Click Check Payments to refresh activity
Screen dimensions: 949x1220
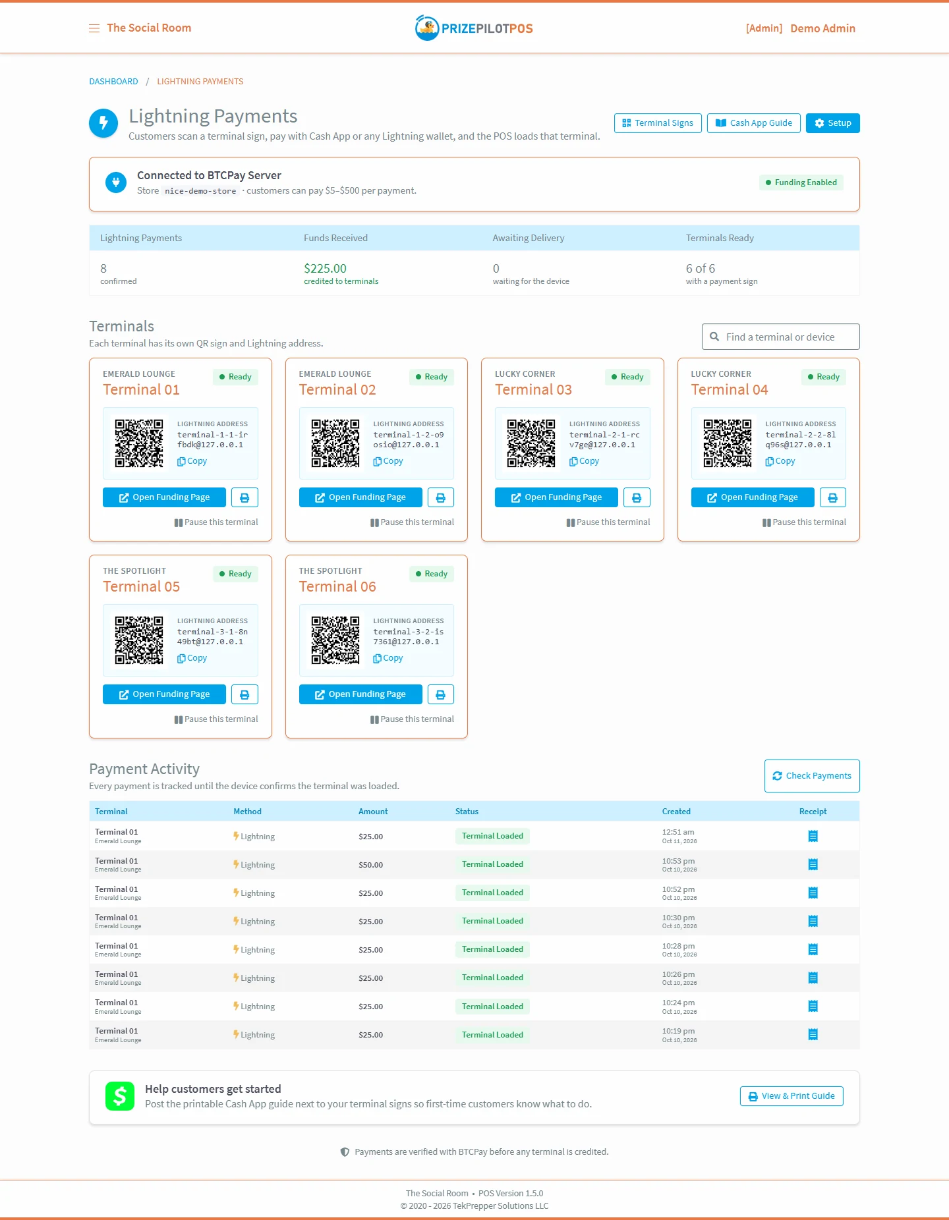[x=812, y=776]
